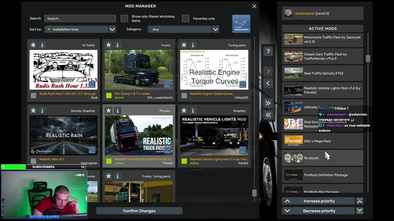Deactivate all mods with double left arrow
The width and height of the screenshot is (394, 221).
tap(268, 115)
